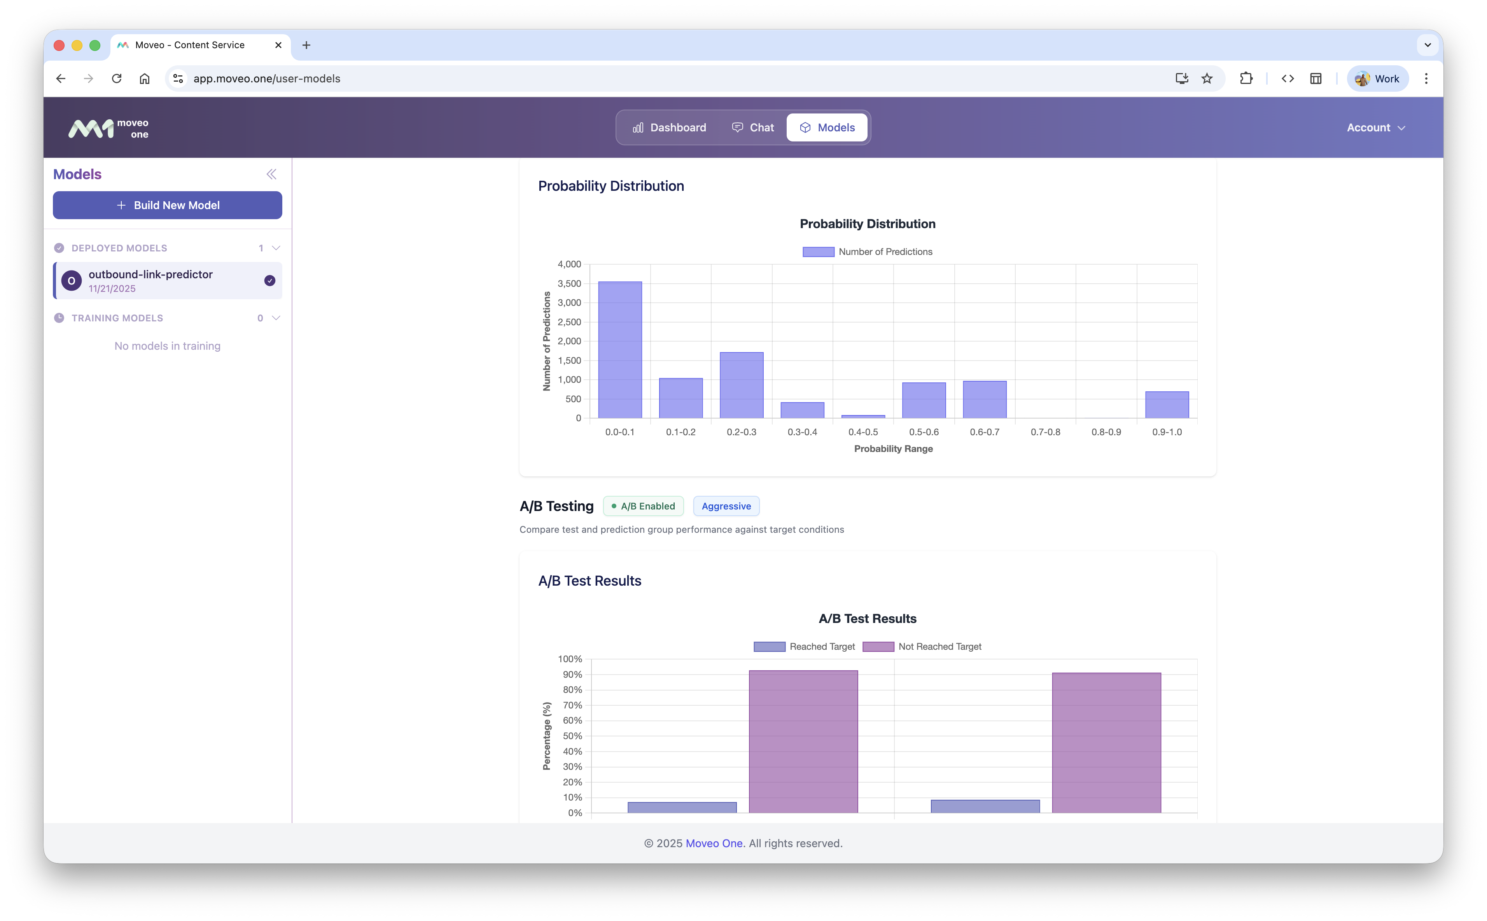Click the 0.0-0.1 probability bar
The image size is (1487, 921).
620,350
